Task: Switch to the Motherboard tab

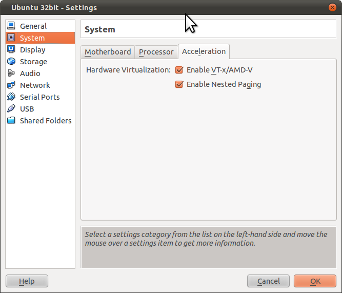Action: coord(108,52)
